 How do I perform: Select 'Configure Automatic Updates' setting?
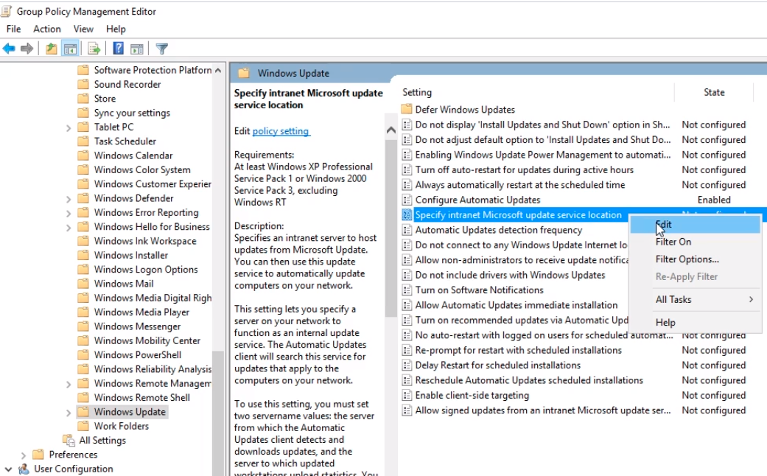click(477, 200)
